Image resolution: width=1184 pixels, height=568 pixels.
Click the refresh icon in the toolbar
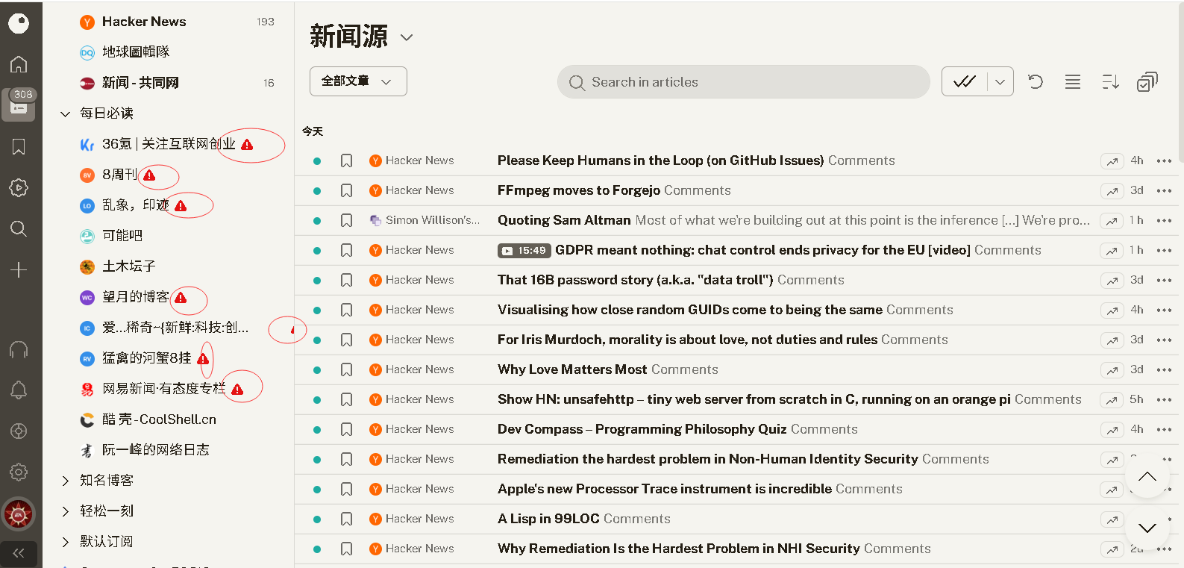coord(1036,81)
